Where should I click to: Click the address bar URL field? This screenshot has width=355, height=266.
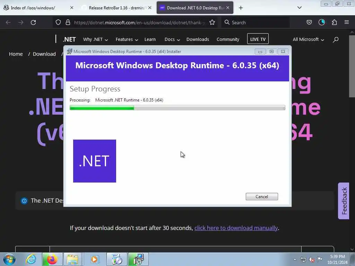[139, 23]
